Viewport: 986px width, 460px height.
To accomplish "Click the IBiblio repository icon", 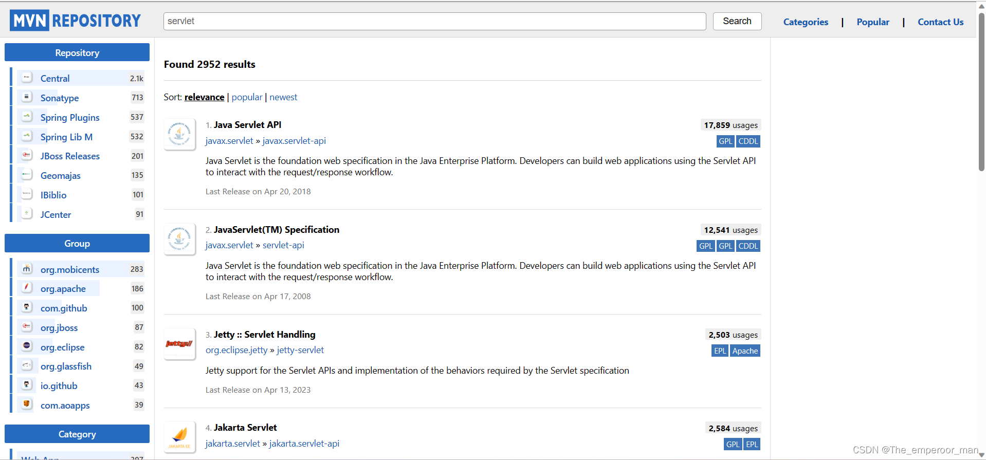I will coord(27,194).
